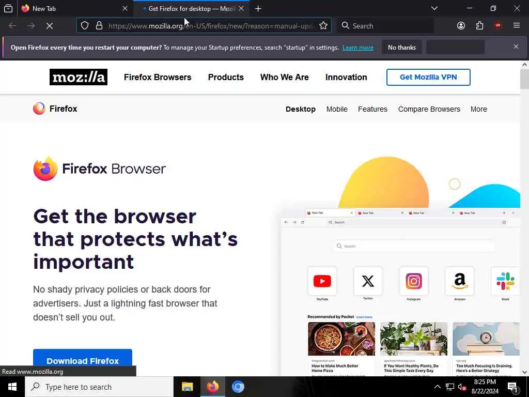This screenshot has height=397, width=529.
Task: Click the Instagram tile in illustration
Action: point(414,281)
